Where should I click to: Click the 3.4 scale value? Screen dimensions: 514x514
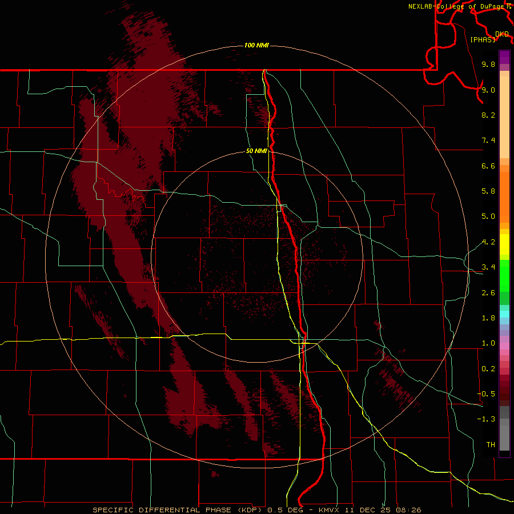pos(488,267)
